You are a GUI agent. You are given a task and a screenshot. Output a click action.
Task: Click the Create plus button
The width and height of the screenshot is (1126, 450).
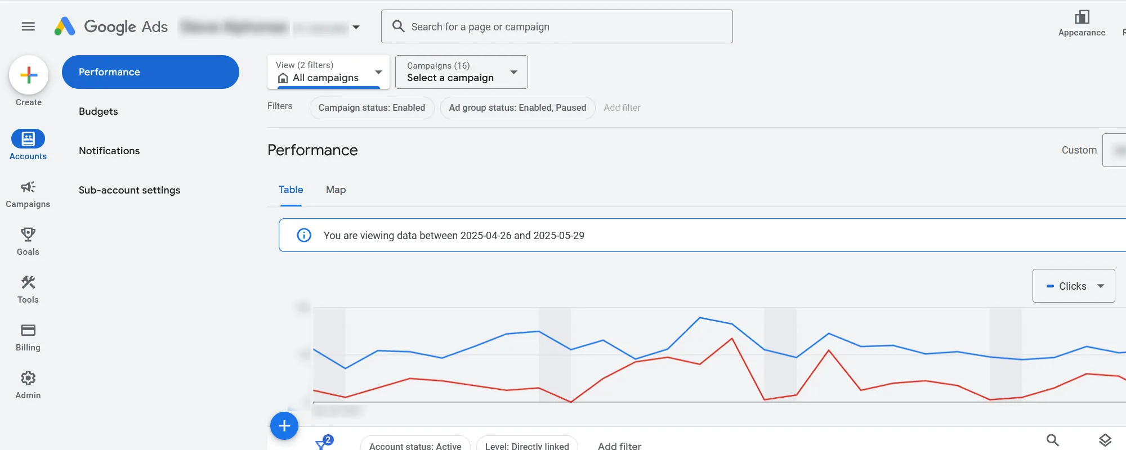pos(29,75)
